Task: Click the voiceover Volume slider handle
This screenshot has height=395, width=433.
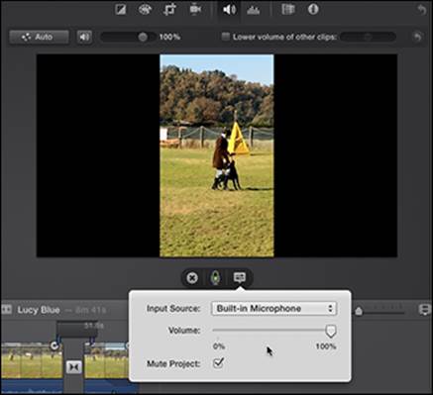Action: (x=331, y=331)
